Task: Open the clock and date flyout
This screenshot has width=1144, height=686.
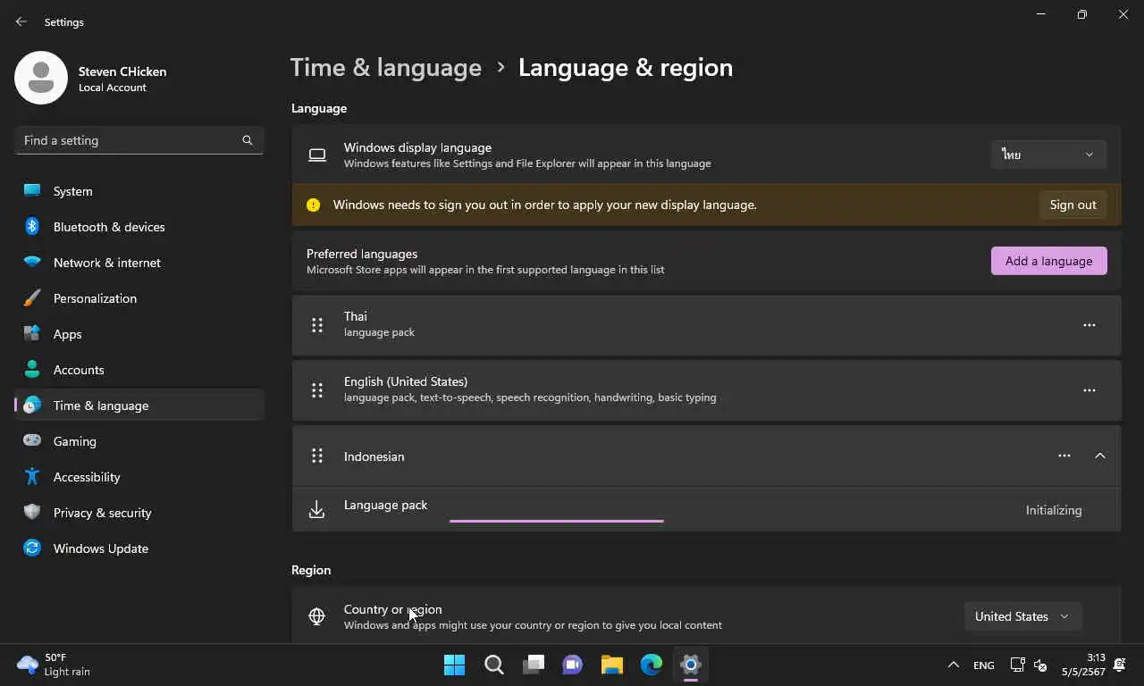Action: click(1083, 665)
